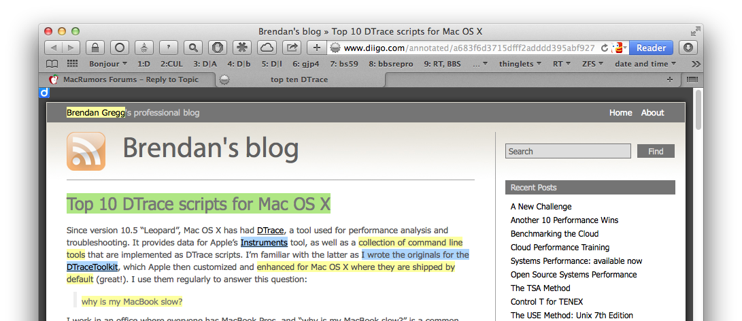Add bookmark with the plus button
Screen dimensions: 742x321
coord(316,48)
